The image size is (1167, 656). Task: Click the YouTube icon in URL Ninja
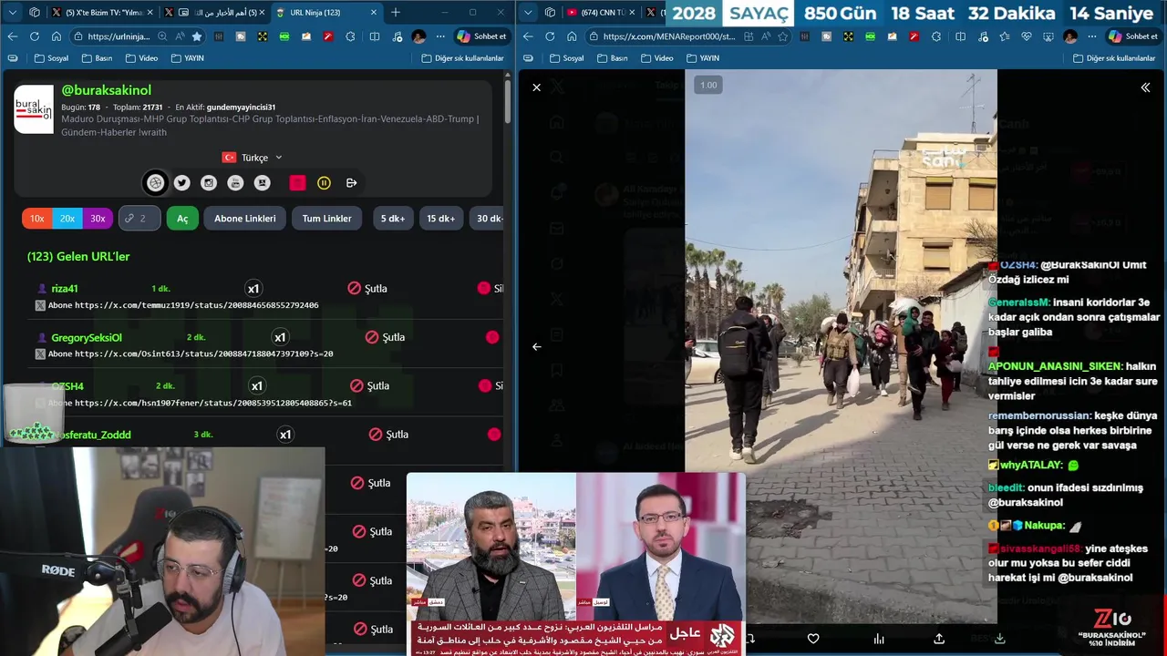point(235,183)
